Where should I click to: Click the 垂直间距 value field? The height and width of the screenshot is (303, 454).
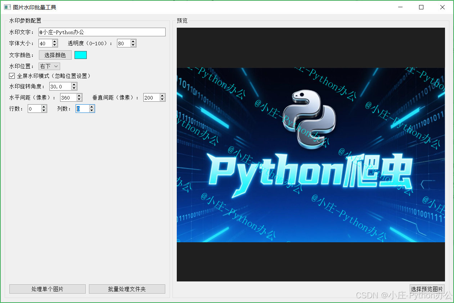(x=152, y=97)
